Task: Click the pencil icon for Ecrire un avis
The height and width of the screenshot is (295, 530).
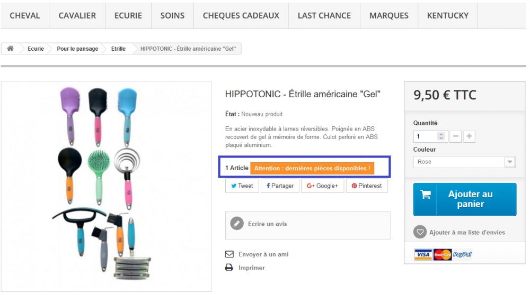Action: click(x=237, y=224)
